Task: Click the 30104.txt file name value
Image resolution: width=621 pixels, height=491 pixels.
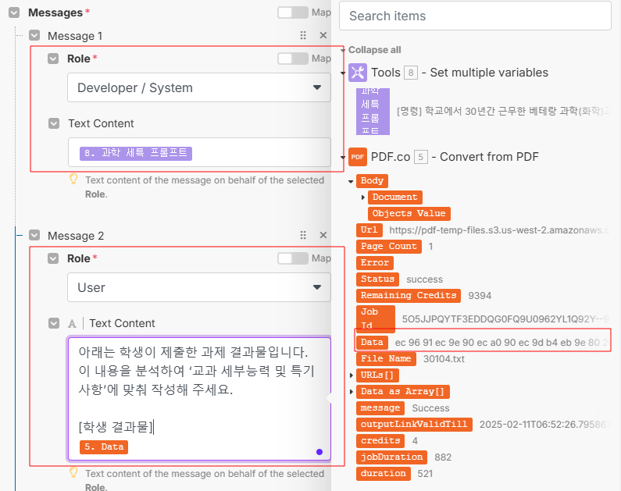Action: tap(444, 359)
